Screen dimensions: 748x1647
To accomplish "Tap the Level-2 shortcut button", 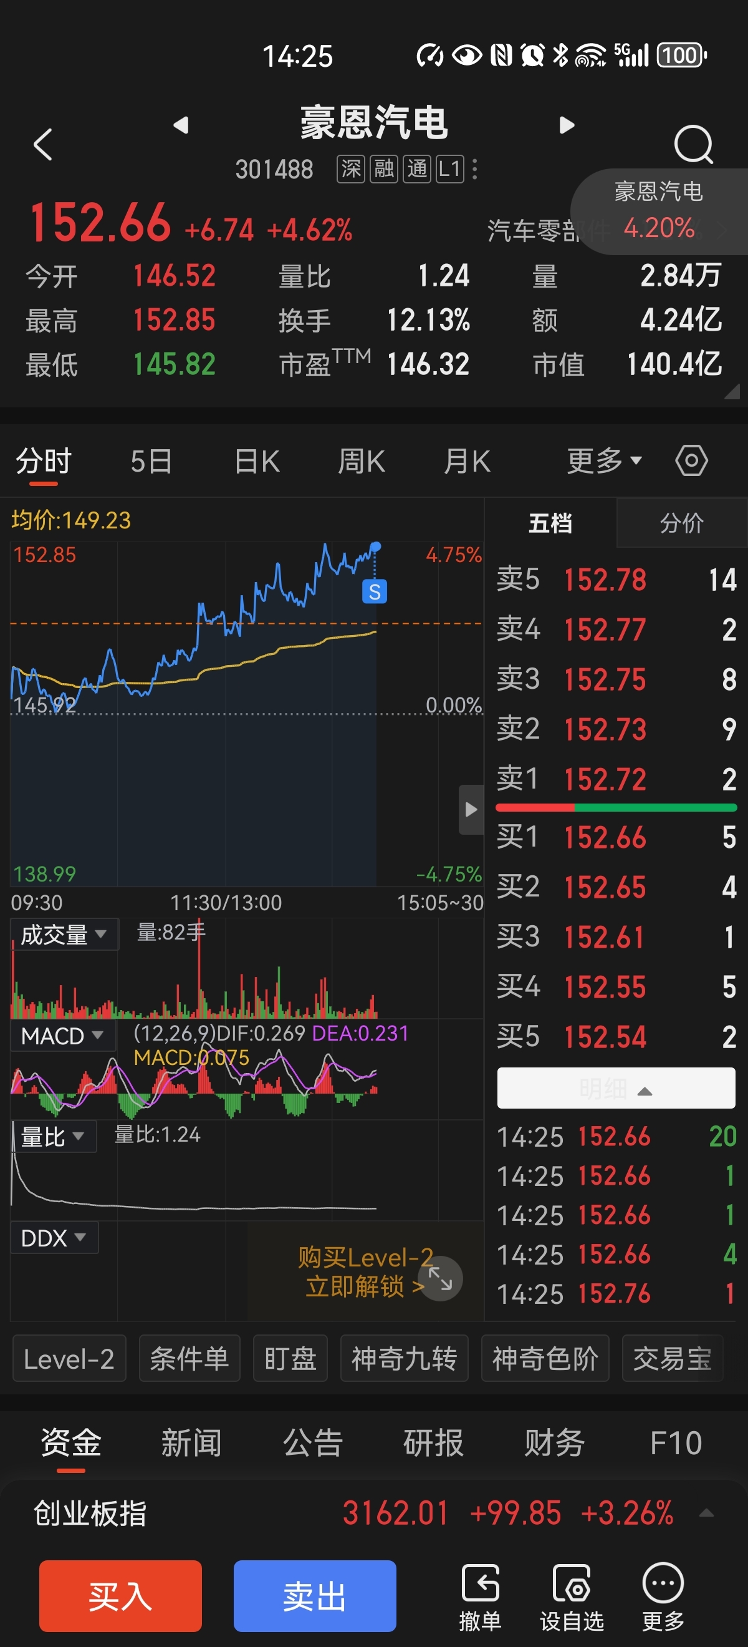I will (x=69, y=1359).
